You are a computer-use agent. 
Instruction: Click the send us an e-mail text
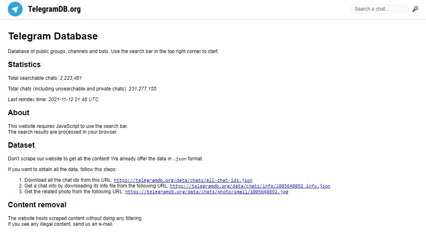(93, 224)
